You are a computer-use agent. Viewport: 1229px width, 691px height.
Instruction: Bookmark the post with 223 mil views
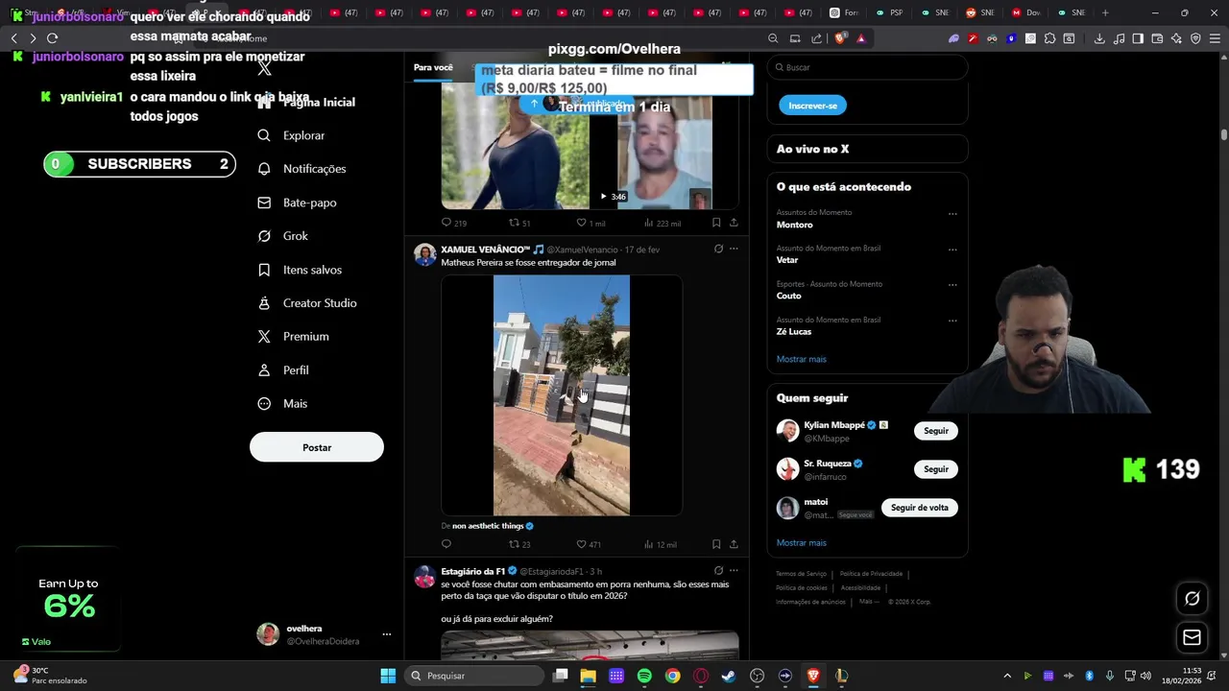click(716, 223)
